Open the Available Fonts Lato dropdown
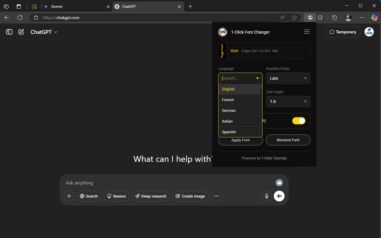The image size is (381, 238). (x=288, y=78)
